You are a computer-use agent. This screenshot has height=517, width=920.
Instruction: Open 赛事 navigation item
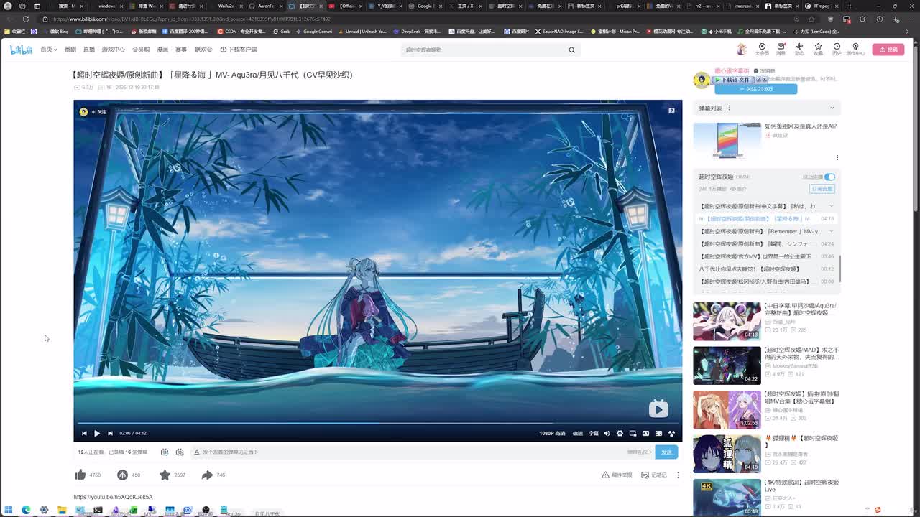click(x=181, y=50)
